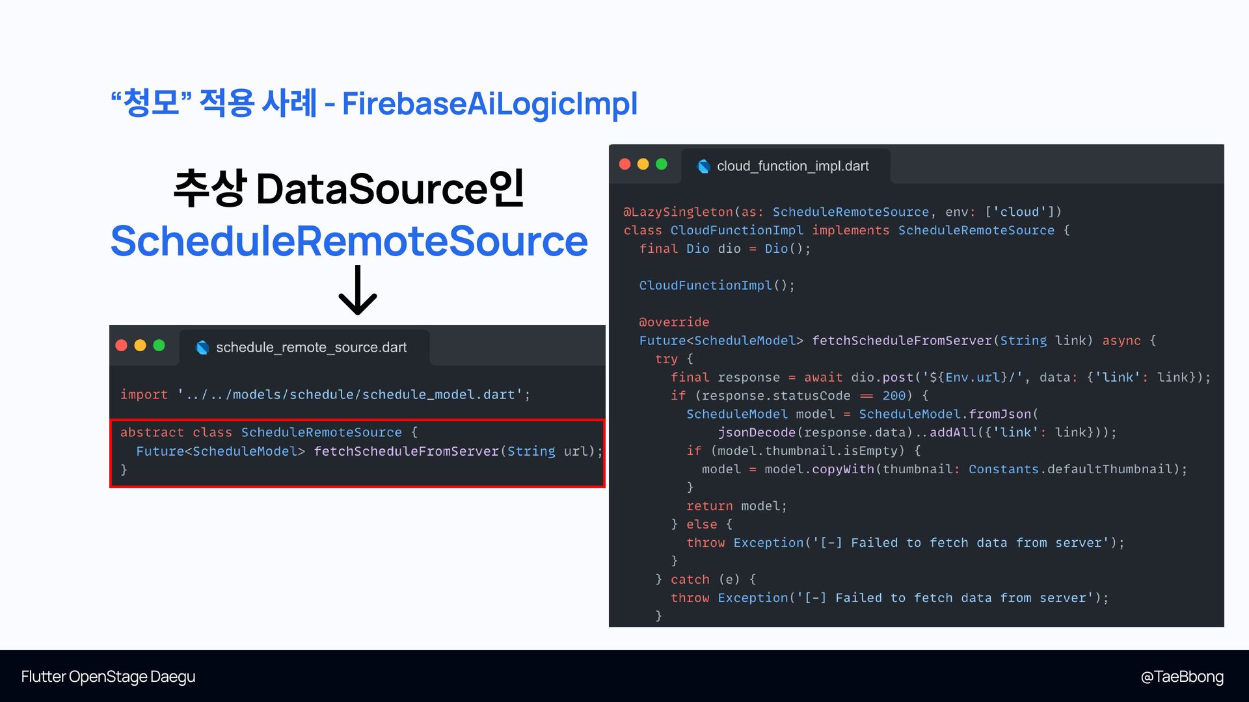Click Flutter OpenStage Daegu footer text

[108, 677]
